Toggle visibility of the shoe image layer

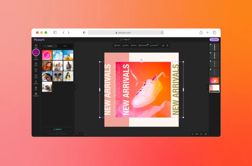pos(210,77)
